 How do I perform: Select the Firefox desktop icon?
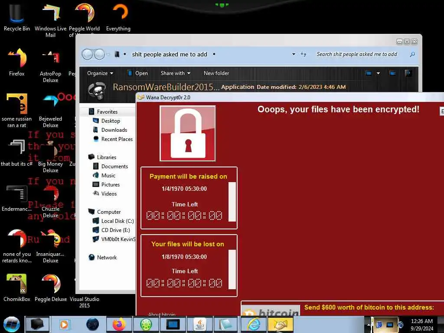(17, 62)
